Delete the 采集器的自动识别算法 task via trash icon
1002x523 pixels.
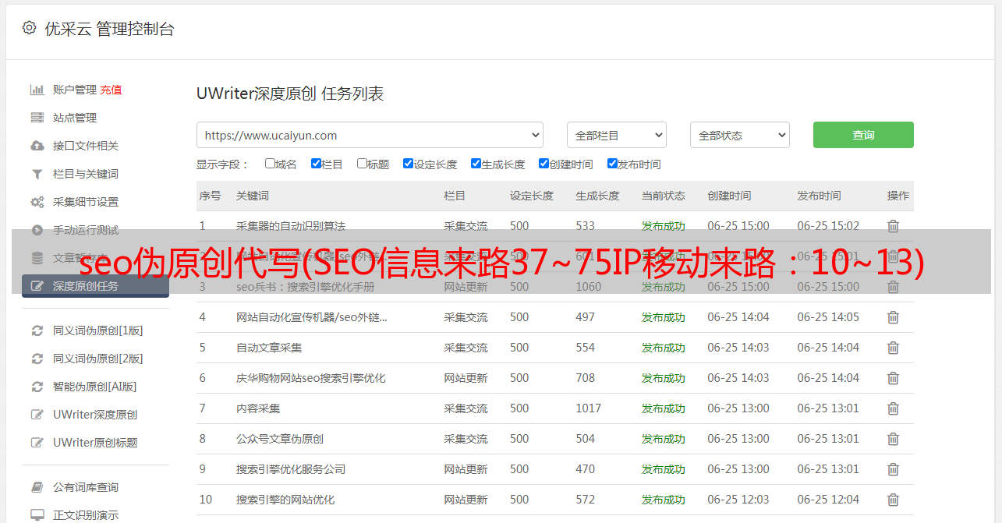[893, 226]
